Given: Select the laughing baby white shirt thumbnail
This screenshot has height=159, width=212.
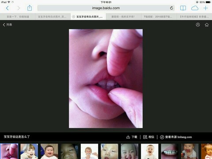Looking at the screenshot, I should [x=150, y=151].
